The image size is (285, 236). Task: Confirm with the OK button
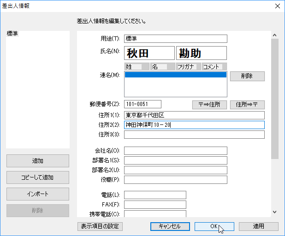click(x=214, y=226)
